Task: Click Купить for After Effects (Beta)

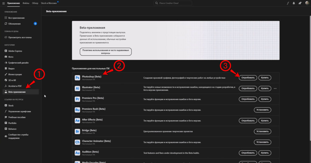Action: (265, 120)
